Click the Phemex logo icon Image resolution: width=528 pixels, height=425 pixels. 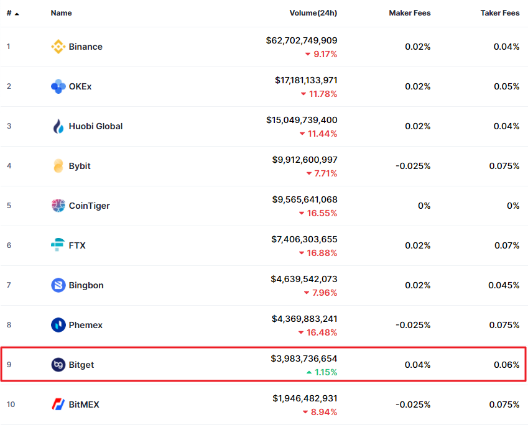coord(58,325)
